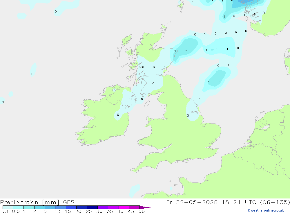Image resolution: width=290 pixels, height=213 pixels.
Task: Click the weatheronline.co.uk copyright link
Action: pos(266,210)
